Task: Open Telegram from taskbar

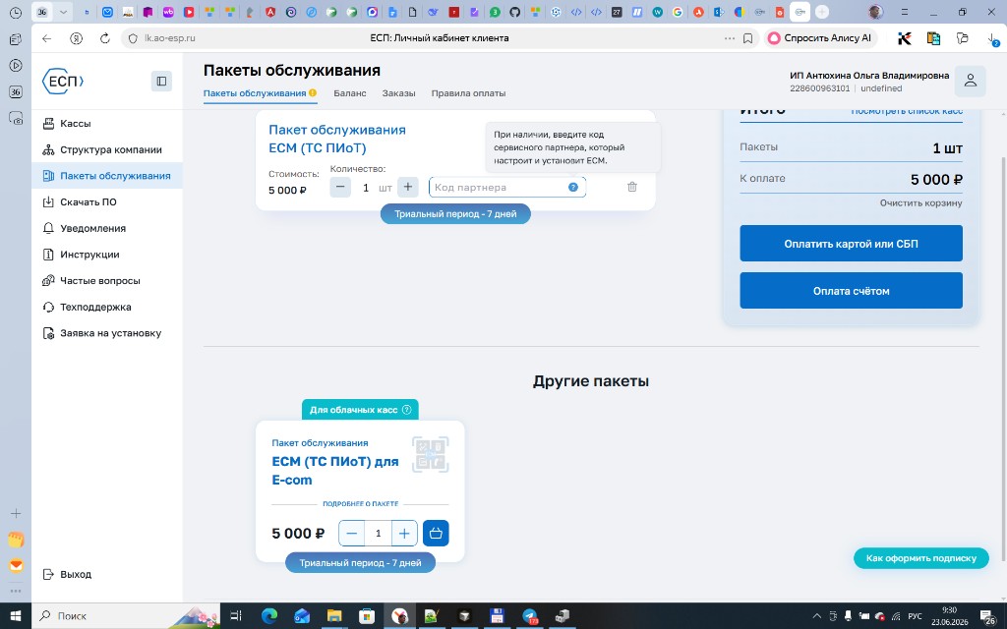Action: click(529, 616)
